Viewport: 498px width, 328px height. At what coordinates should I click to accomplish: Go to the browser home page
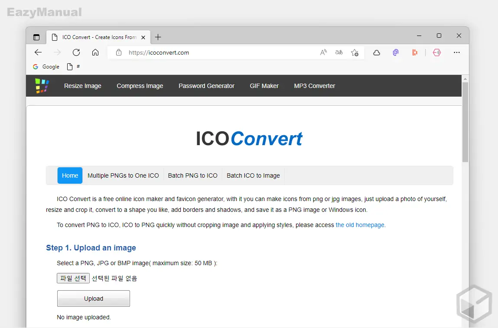(x=95, y=52)
